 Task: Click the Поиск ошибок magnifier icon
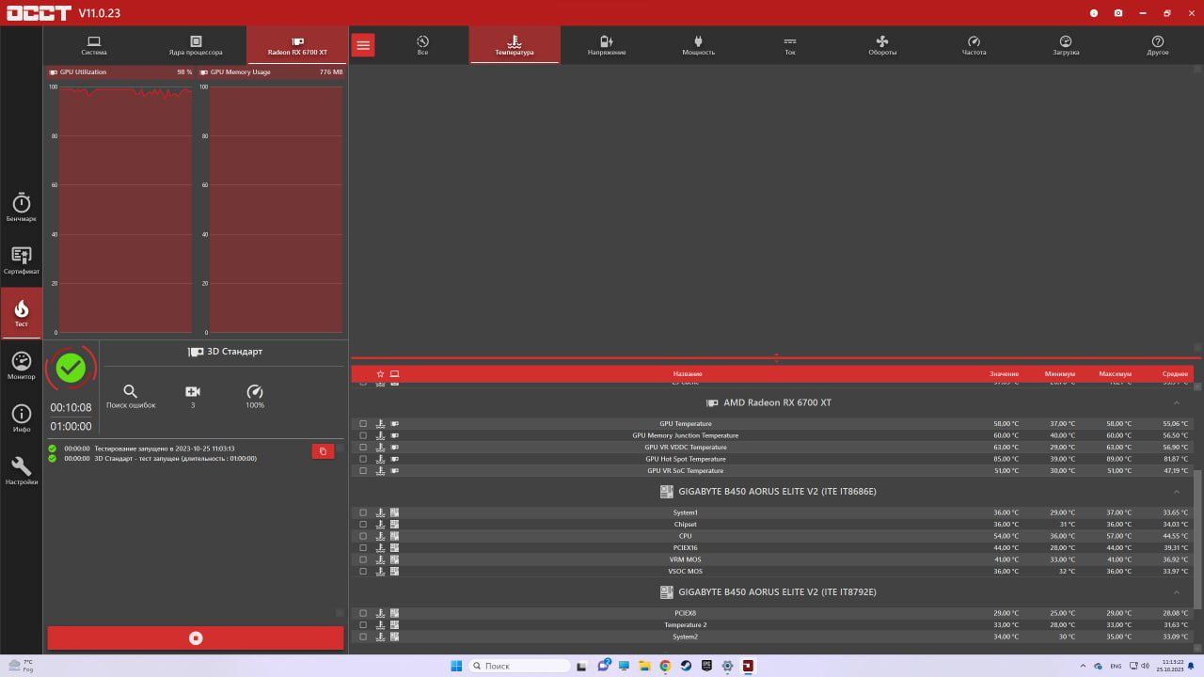[131, 391]
